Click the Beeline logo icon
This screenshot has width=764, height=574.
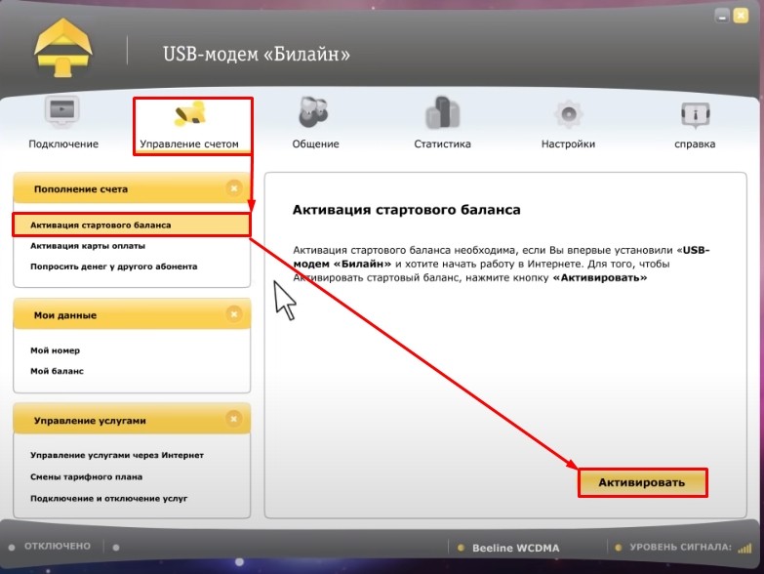(62, 48)
